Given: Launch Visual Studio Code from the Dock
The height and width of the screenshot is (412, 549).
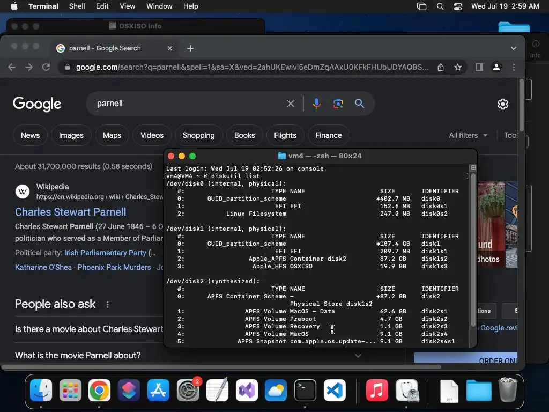Looking at the screenshot, I should tap(335, 391).
